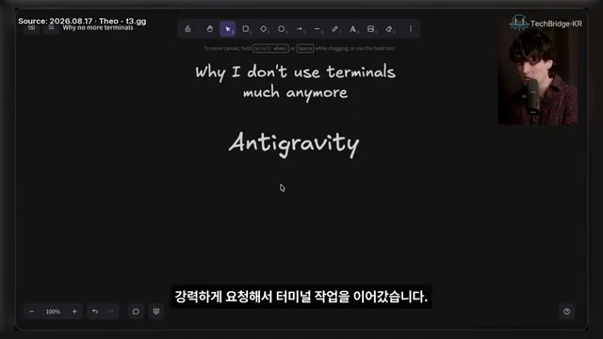Open the hamburger main menu

[x=51, y=27]
